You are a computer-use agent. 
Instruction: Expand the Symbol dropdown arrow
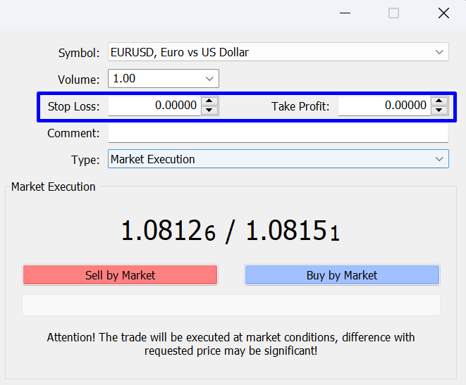pyautogui.click(x=439, y=52)
